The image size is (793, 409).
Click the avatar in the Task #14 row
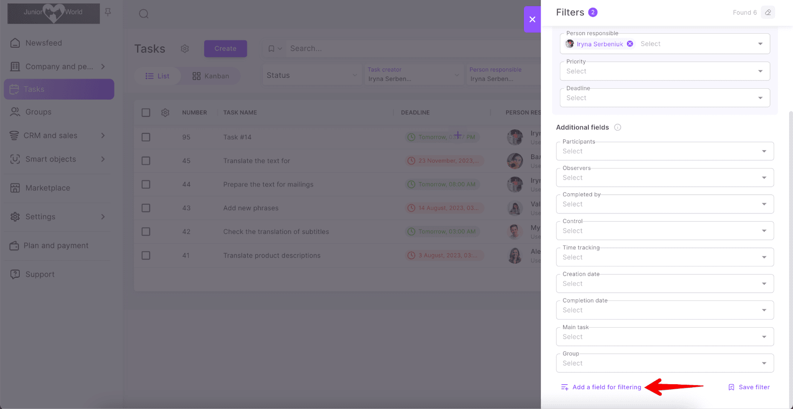(515, 137)
